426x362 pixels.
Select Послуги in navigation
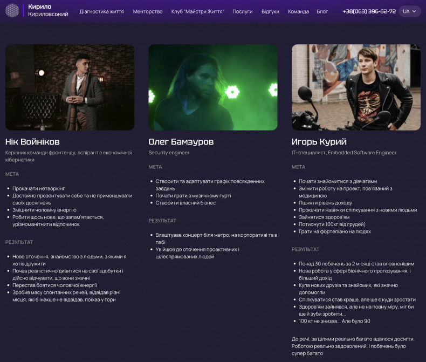pos(242,11)
